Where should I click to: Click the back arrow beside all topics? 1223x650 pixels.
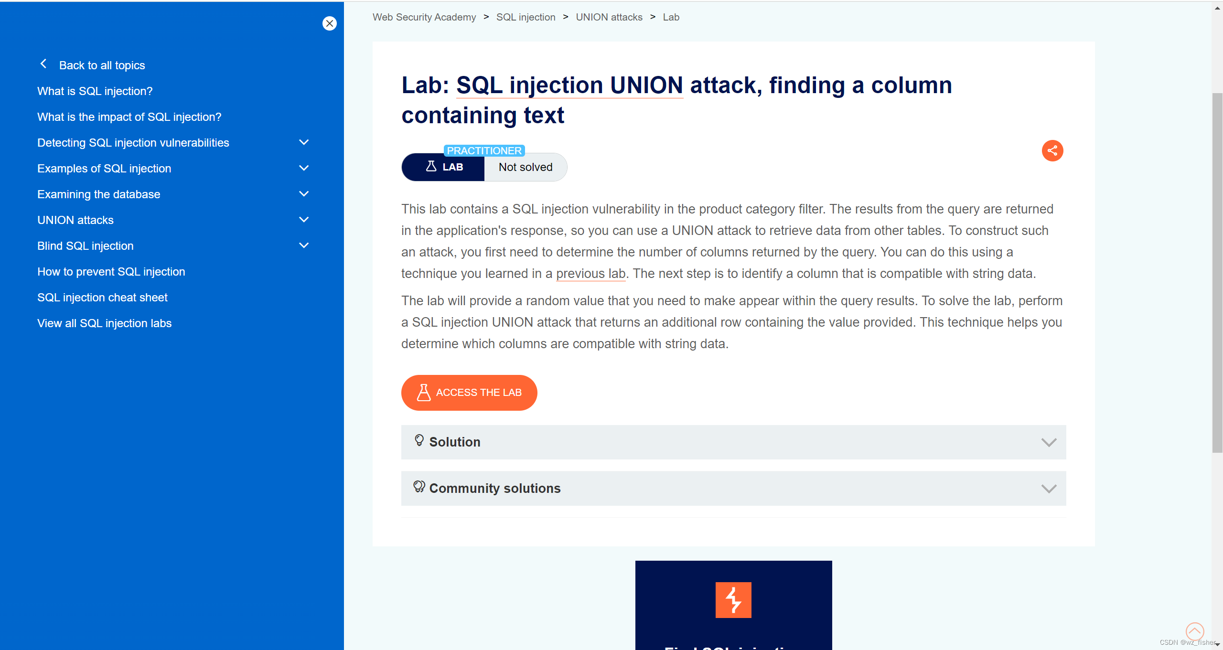pyautogui.click(x=43, y=64)
